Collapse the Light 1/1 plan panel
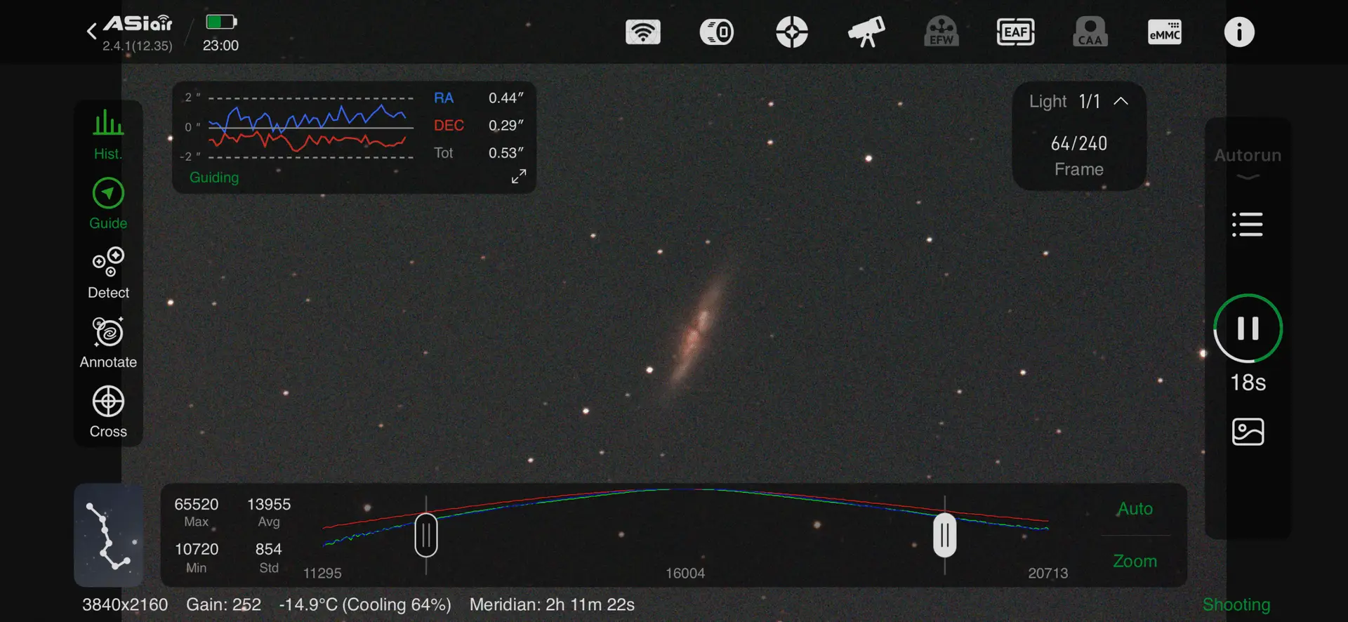Viewport: 1348px width, 622px height. coord(1121,101)
